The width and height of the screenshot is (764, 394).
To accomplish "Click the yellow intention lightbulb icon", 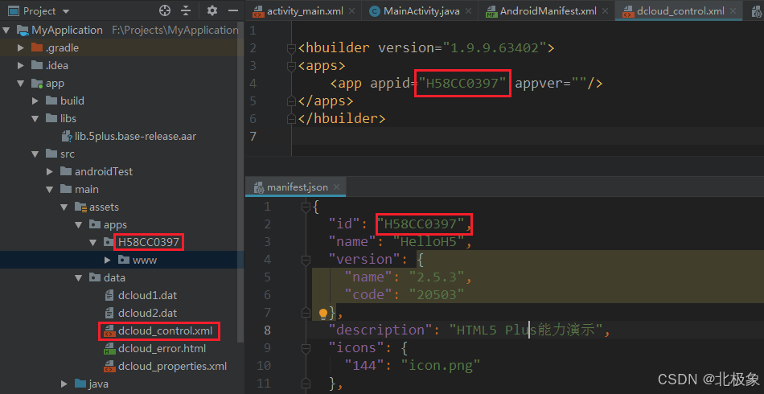I will [323, 313].
